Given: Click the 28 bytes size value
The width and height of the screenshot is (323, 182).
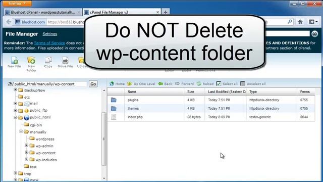Looking at the screenshot, I should [194, 117].
